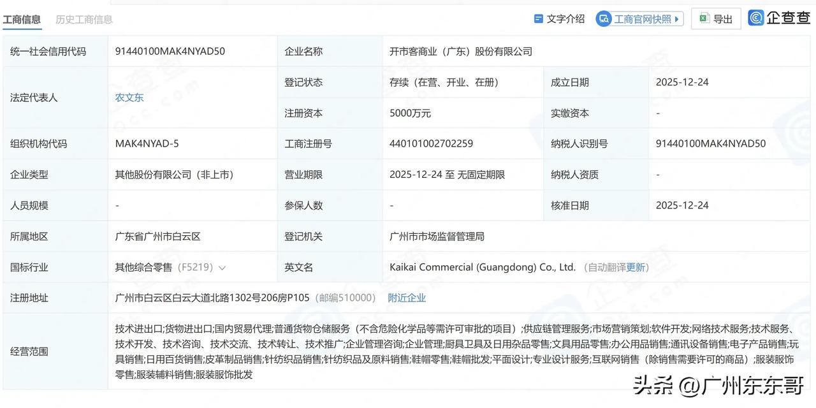Click the 国标行业 label cell
This screenshot has width=816, height=408.
pos(55,267)
